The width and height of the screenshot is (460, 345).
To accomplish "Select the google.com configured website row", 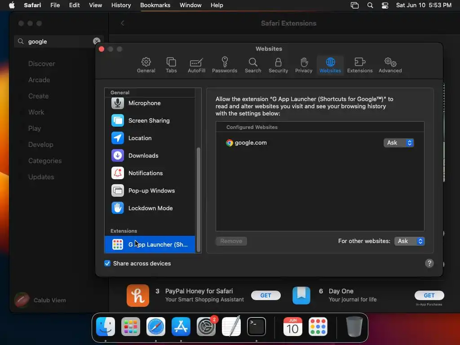I will (x=320, y=143).
